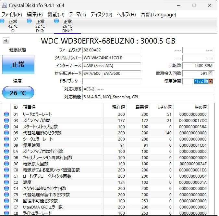Click the 正常 health status button

coord(18,64)
